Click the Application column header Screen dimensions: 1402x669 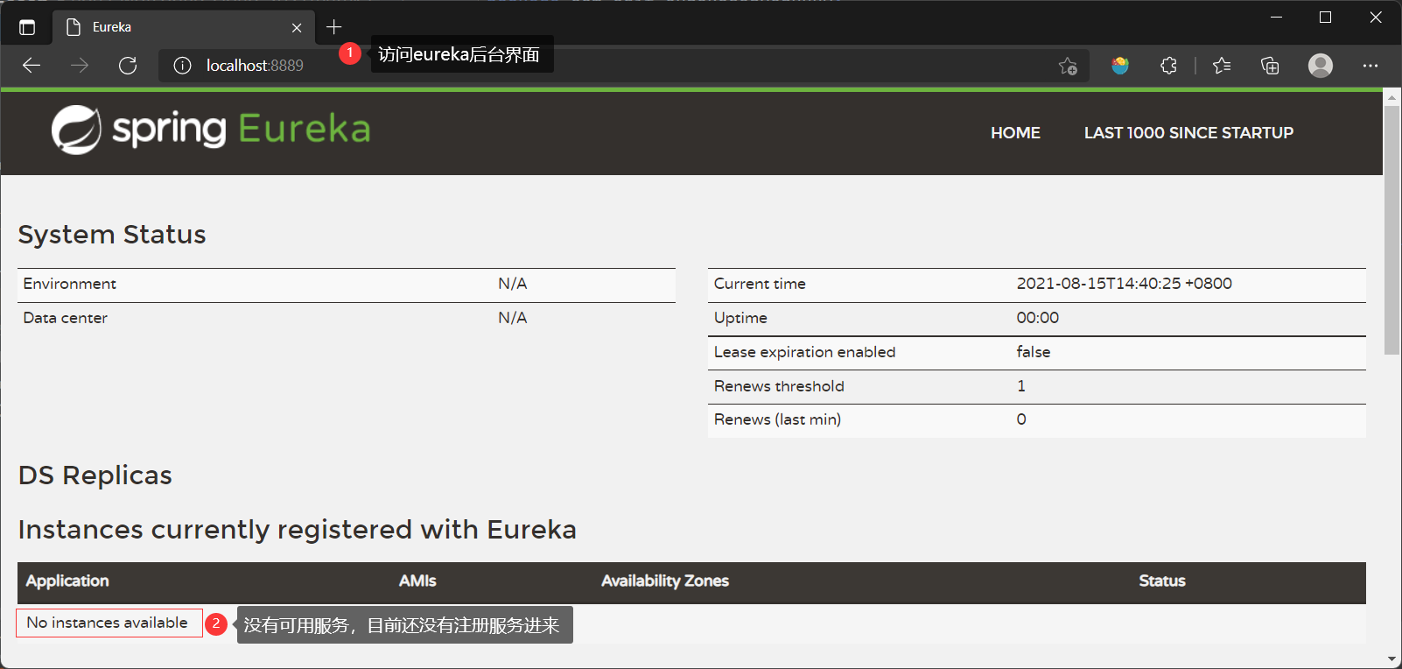(67, 581)
